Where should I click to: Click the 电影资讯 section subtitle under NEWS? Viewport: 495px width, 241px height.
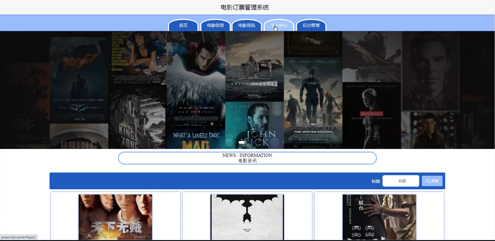247,161
